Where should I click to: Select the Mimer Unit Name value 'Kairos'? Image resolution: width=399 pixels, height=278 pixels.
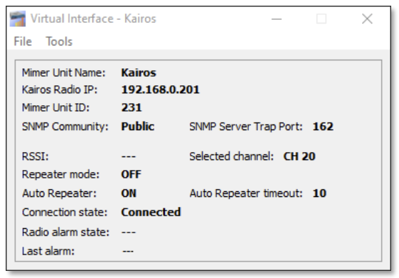coord(139,73)
